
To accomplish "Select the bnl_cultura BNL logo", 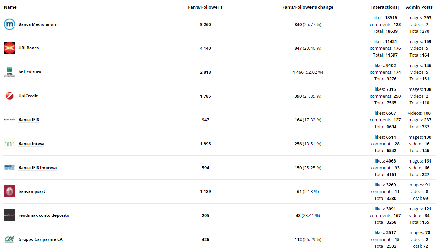I will pyautogui.click(x=9, y=72).
